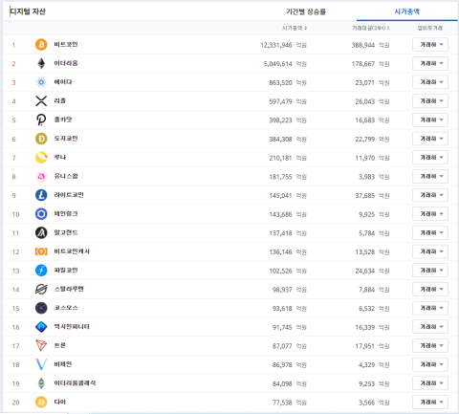
Task: Click the Axie Infinity blue gem logo
Action: (41, 327)
